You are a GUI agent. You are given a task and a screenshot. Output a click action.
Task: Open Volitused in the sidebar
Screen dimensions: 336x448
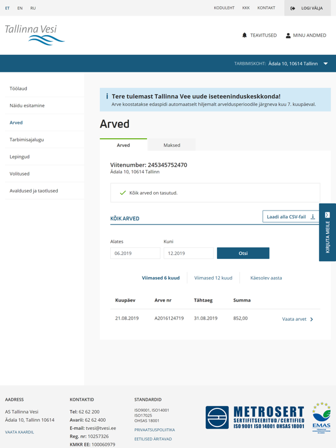coord(44,174)
